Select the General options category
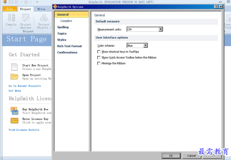 [x=72, y=14]
